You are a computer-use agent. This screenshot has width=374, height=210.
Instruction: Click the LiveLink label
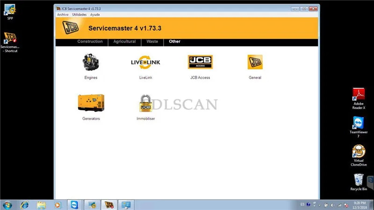(x=146, y=78)
